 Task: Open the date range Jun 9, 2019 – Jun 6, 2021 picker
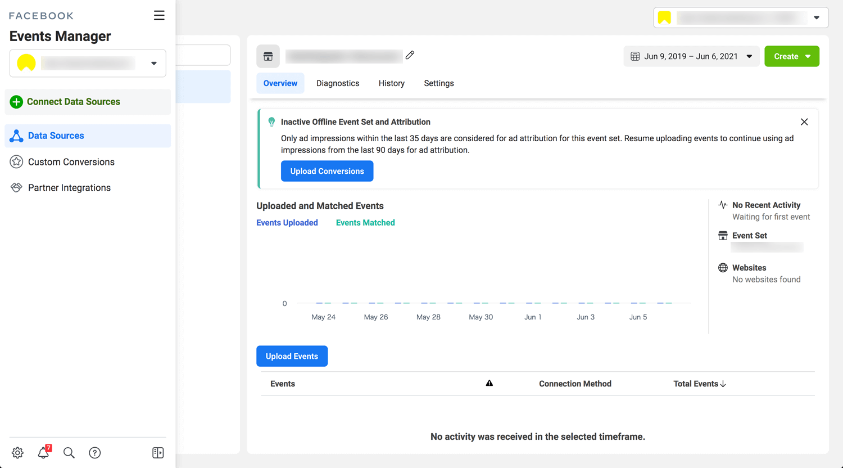click(x=691, y=56)
